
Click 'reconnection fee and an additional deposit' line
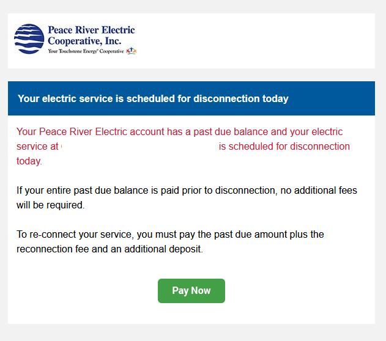pos(109,249)
